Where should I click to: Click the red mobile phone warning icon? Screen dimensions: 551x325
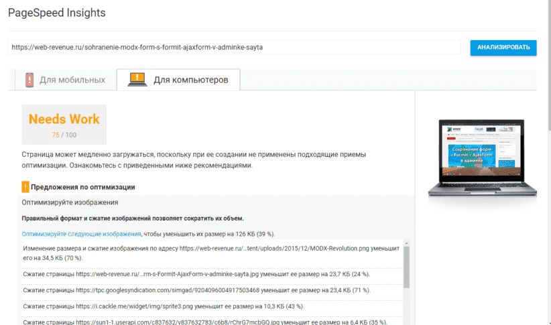click(29, 80)
